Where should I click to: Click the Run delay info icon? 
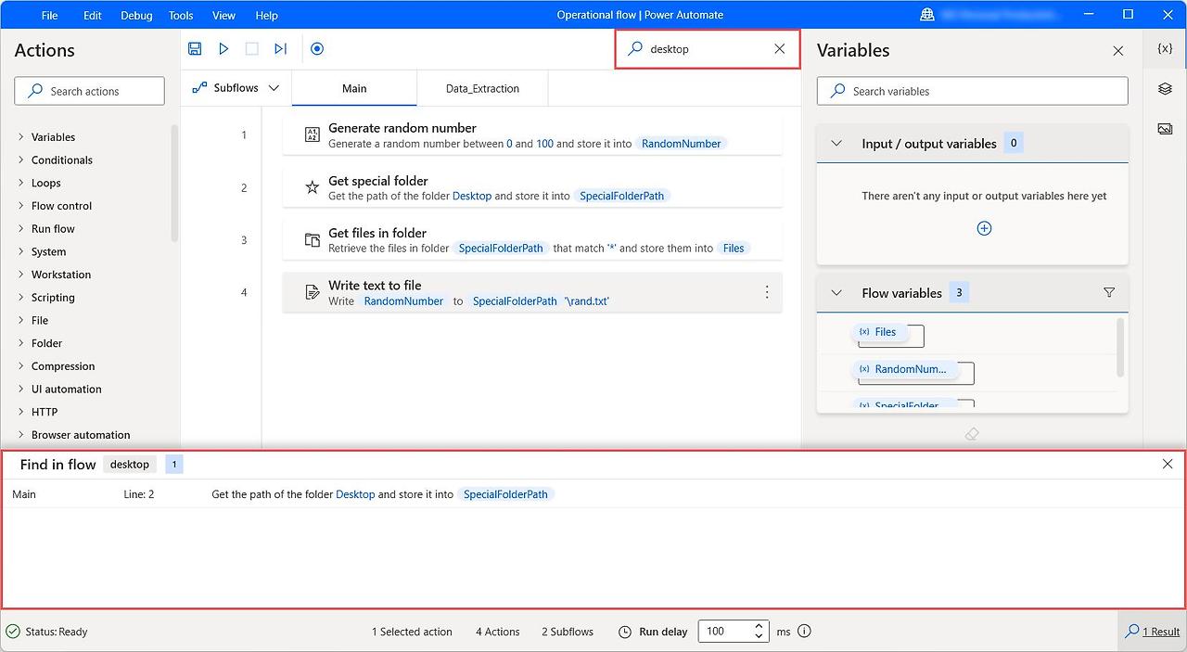pyautogui.click(x=804, y=631)
